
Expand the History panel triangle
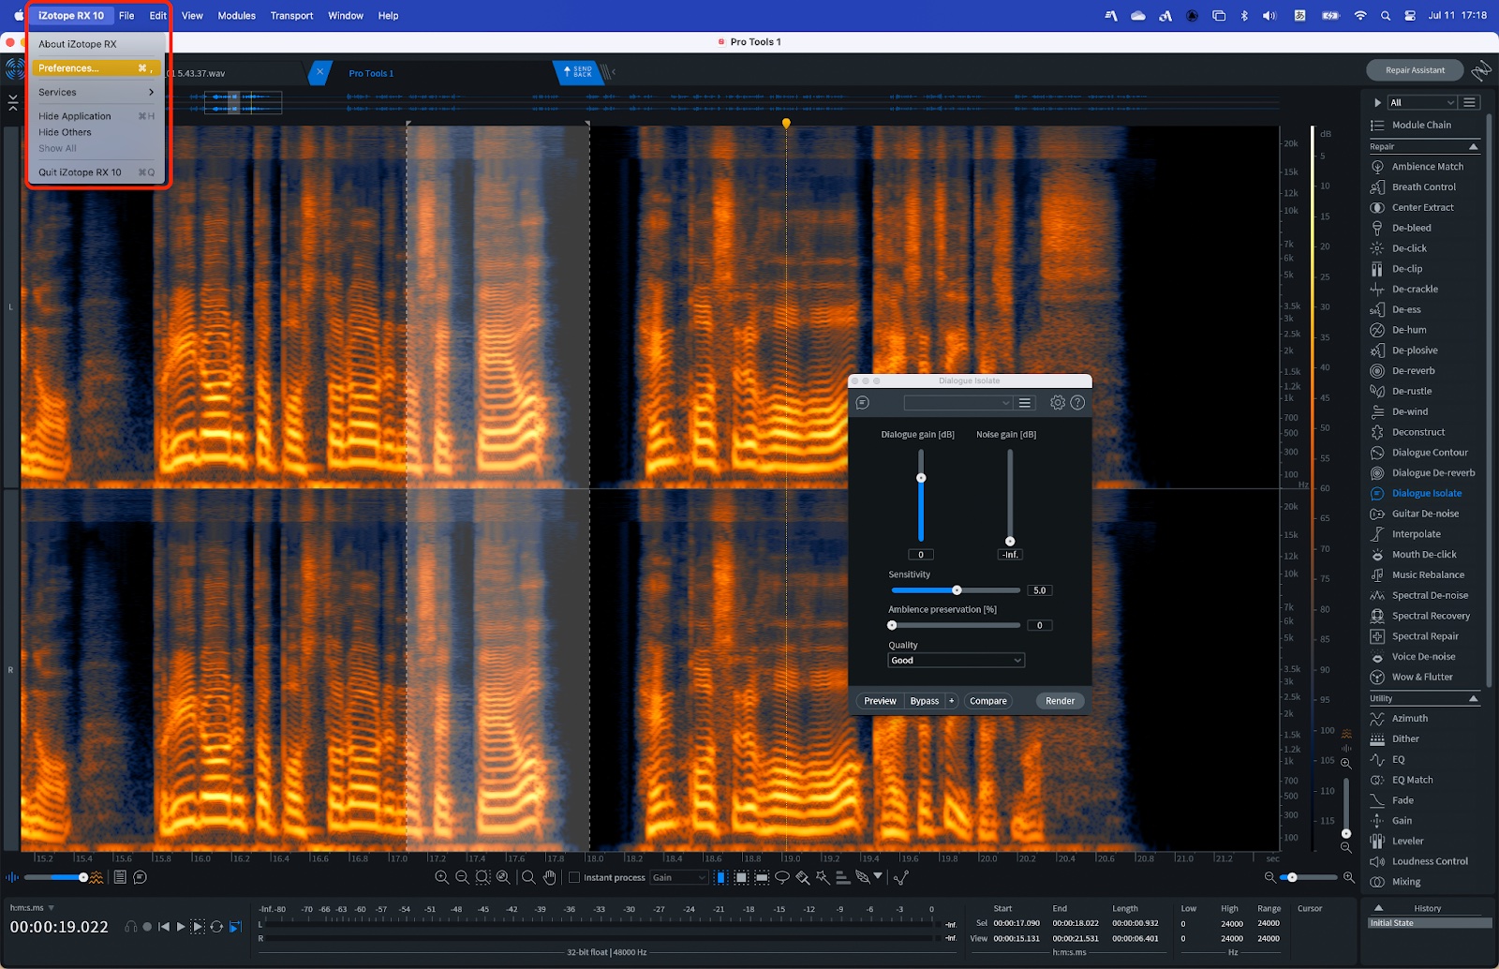point(1378,909)
